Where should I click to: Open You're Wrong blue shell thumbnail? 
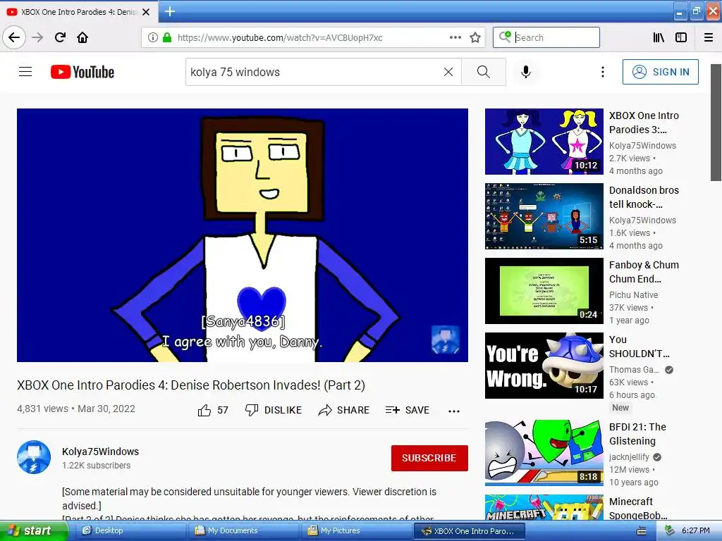click(544, 366)
